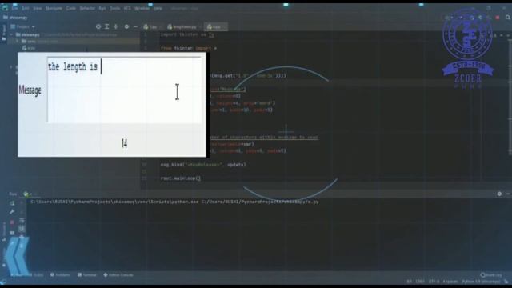Click the red stop icon in Run panel
Viewport: 512px width, 288px height.
click(12, 222)
